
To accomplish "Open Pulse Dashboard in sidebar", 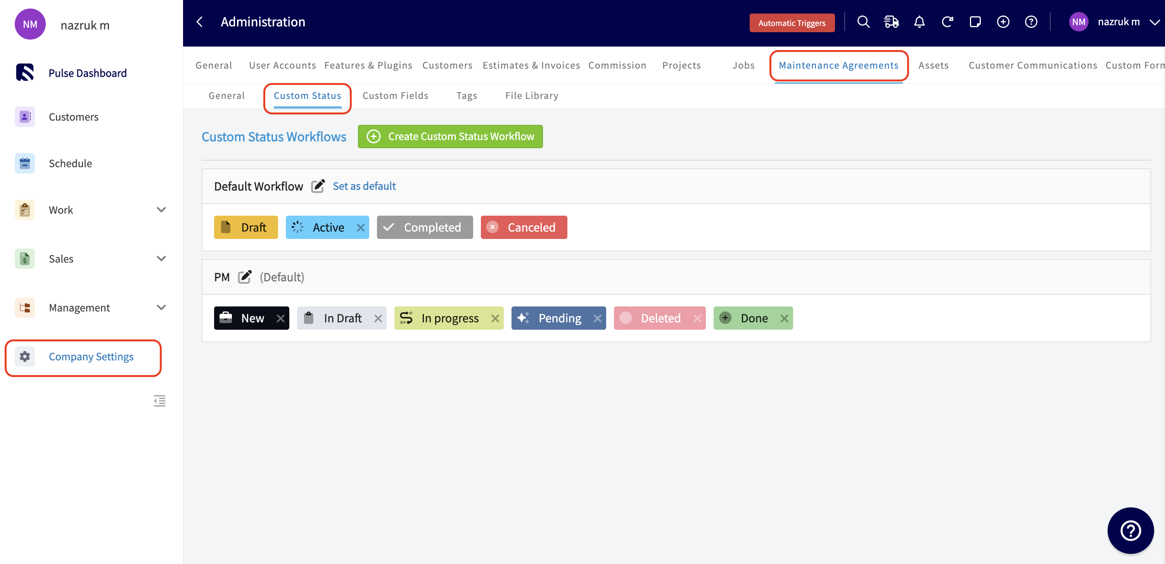I will click(x=87, y=73).
